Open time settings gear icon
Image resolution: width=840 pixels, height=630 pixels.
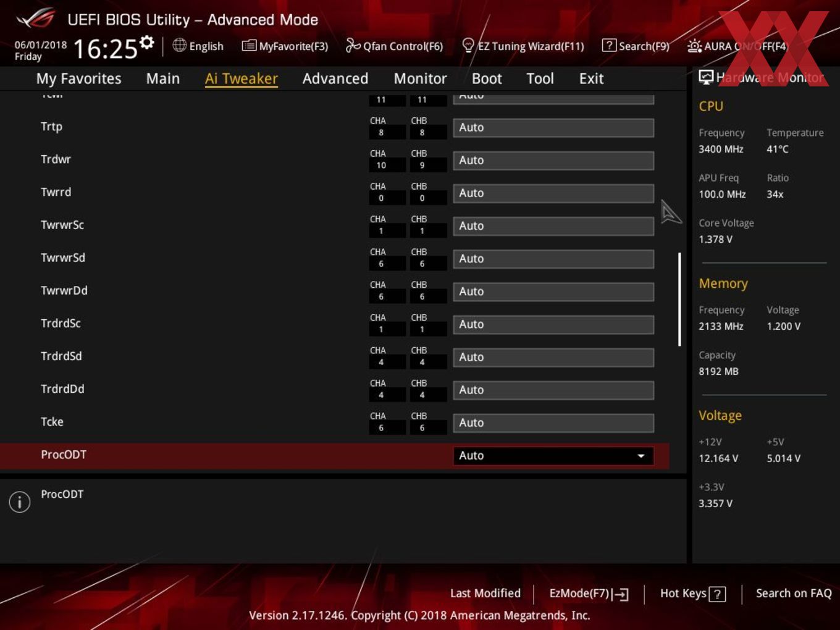pyautogui.click(x=146, y=43)
